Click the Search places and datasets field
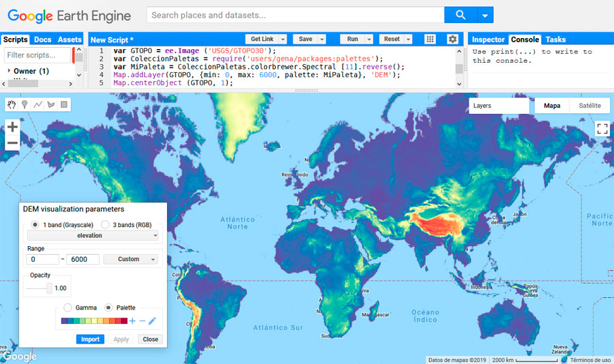614x364 pixels. 295,15
